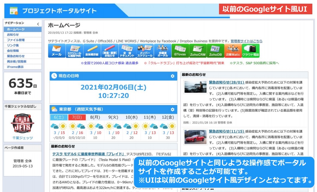The width and height of the screenshot is (317, 192).
Task: Open the メール icon tile
Action: click(57, 51)
